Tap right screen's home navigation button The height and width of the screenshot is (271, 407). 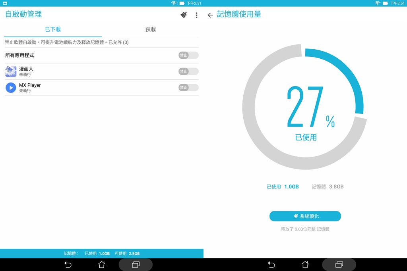pos(305,265)
